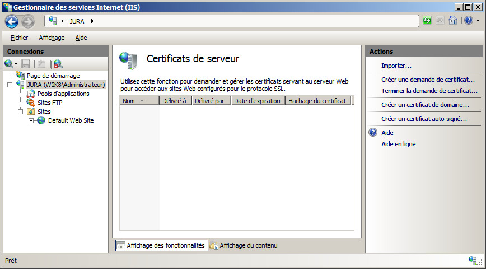Open Pools d'applications node

pos(63,94)
